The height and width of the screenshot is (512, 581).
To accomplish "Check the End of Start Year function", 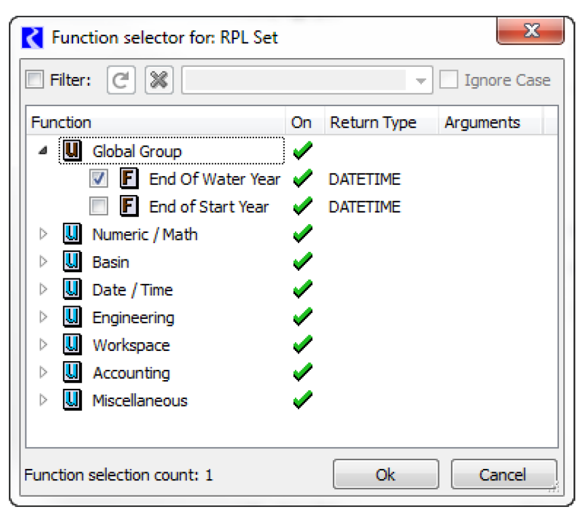I will [x=99, y=207].
